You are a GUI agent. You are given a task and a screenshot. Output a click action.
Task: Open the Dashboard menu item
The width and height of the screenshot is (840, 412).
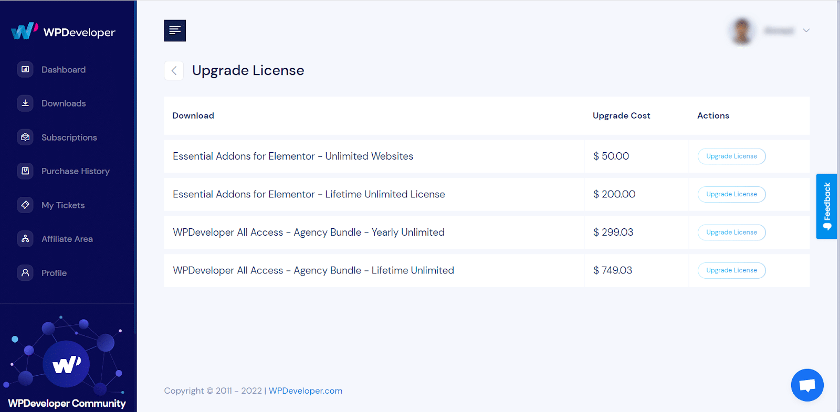pos(64,69)
